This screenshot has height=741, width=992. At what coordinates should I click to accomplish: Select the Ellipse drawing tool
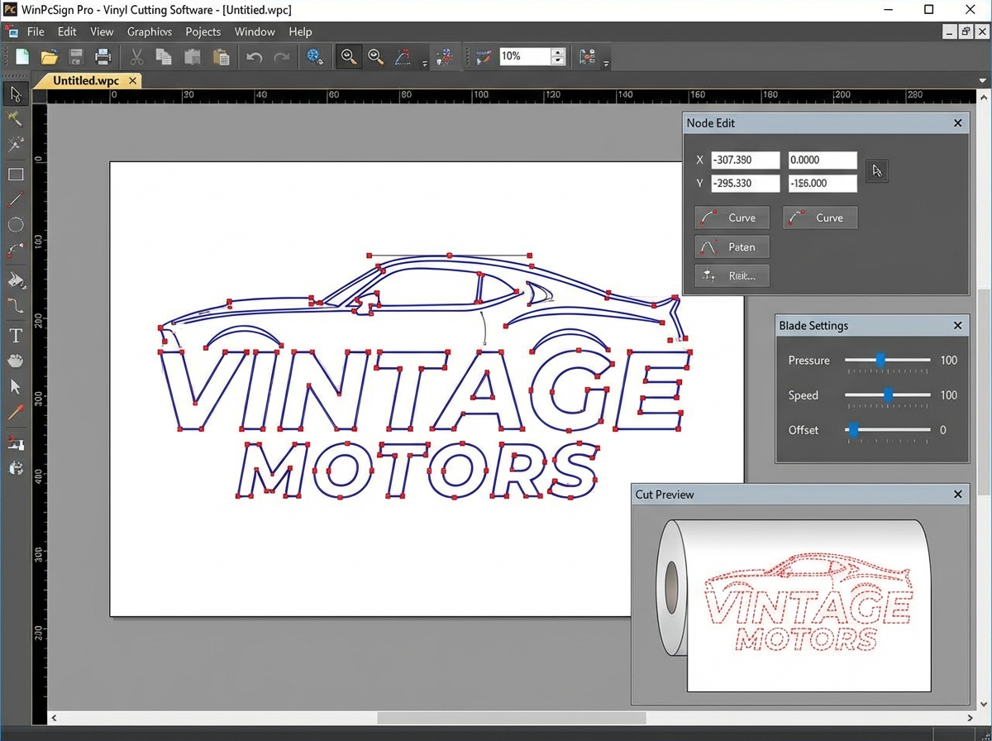(15, 224)
